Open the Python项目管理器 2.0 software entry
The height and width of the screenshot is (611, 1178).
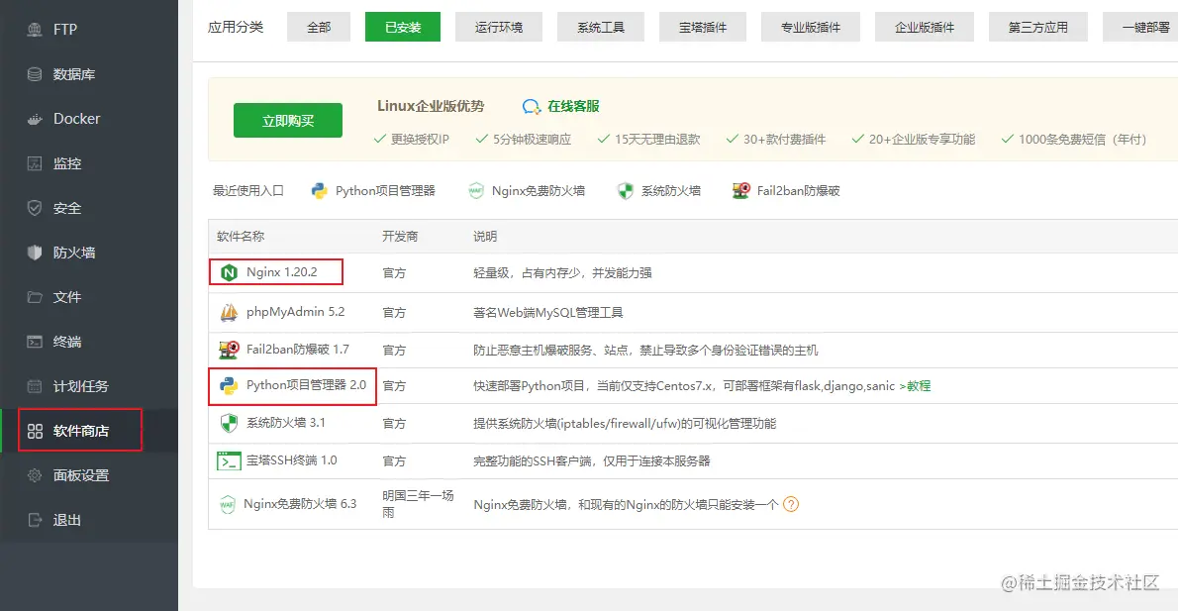pos(306,385)
